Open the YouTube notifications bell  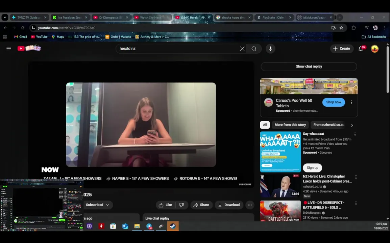click(361, 49)
